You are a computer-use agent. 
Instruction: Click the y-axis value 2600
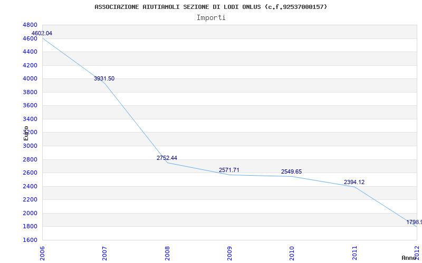click(30, 173)
